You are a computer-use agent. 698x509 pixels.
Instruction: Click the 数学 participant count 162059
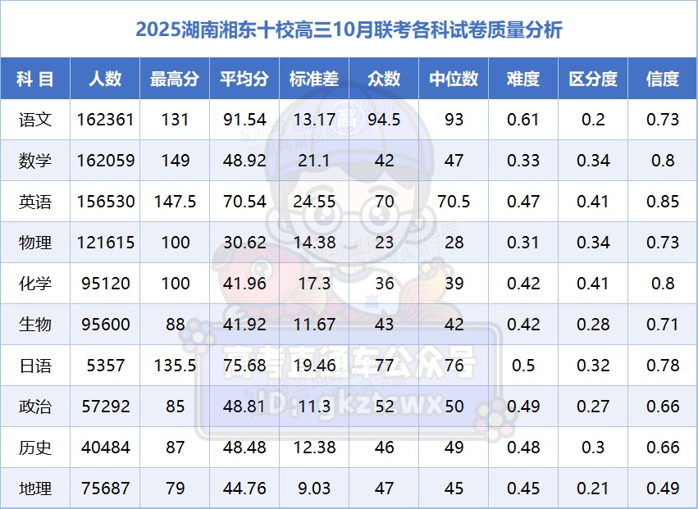coord(105,161)
